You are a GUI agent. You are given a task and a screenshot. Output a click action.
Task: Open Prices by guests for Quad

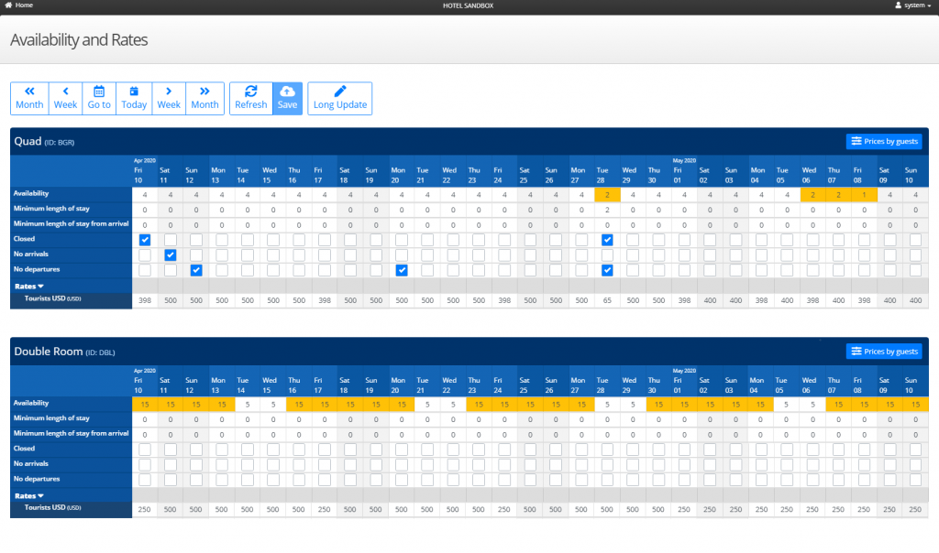click(884, 141)
